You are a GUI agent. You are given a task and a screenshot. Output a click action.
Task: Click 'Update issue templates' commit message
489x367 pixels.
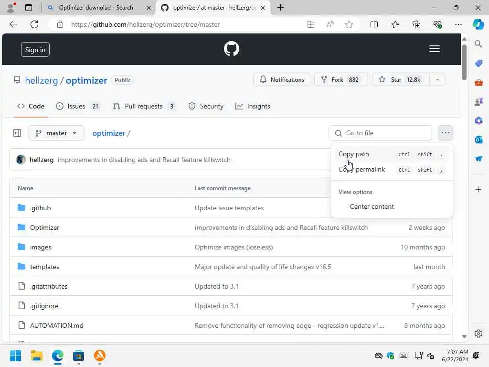point(229,208)
